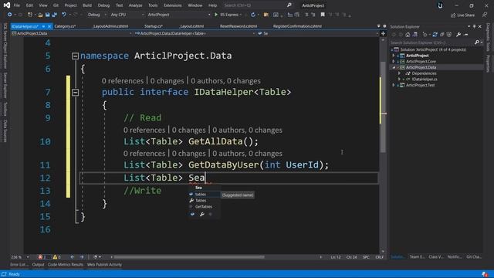This screenshot has width=494, height=278.
Task: Click the error count indicator
Action: point(42,257)
